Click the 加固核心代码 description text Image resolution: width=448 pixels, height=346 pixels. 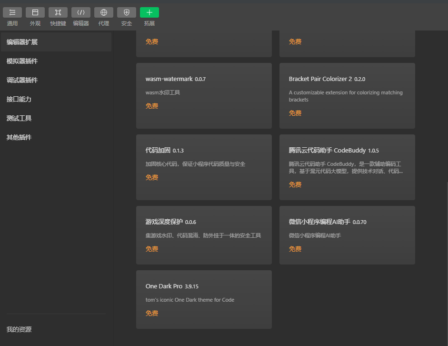pos(195,164)
